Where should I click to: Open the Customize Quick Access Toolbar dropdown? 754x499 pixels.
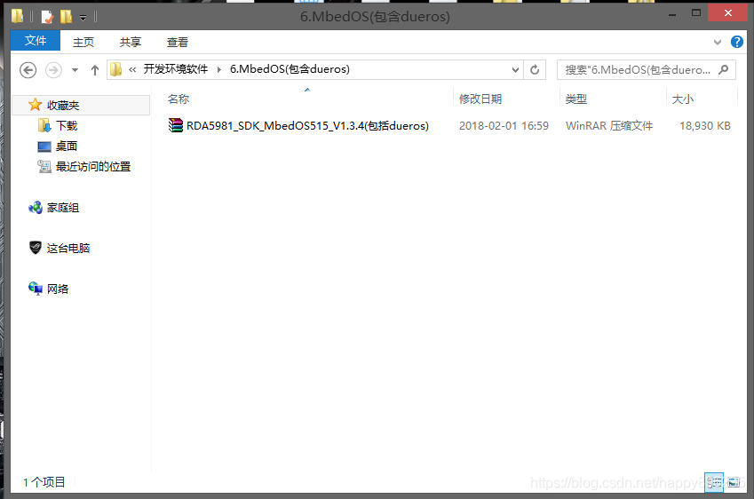(83, 18)
